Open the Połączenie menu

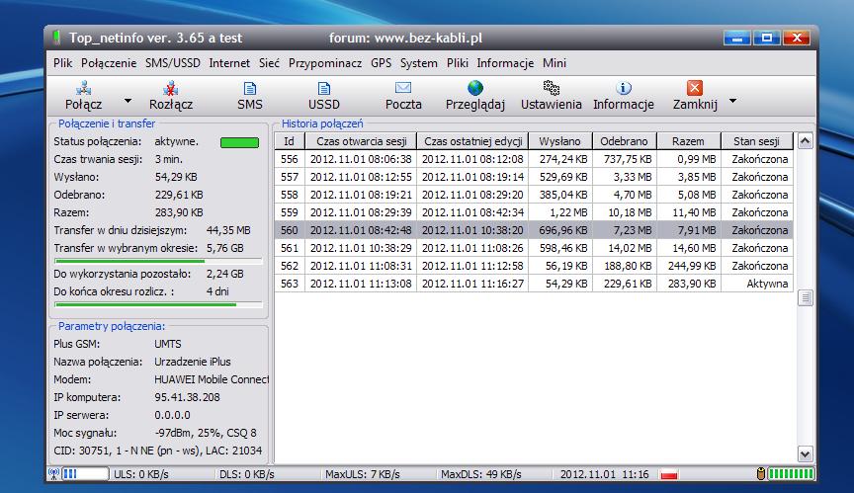pyautogui.click(x=109, y=63)
